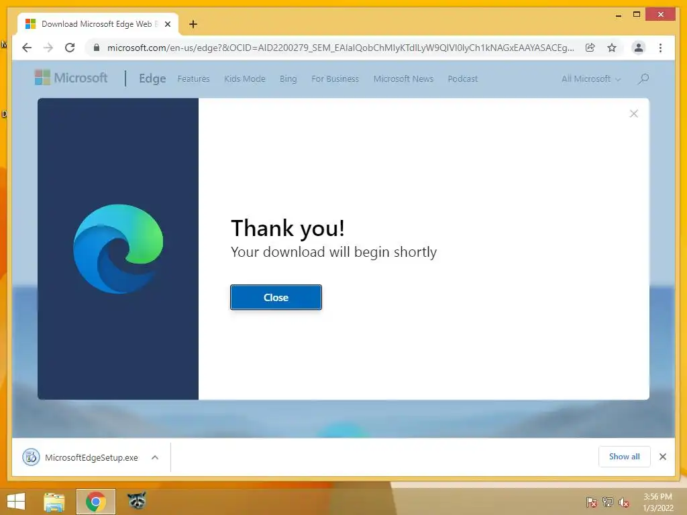Click the blue Close button
Screen dimensions: 687x515
(276, 297)
